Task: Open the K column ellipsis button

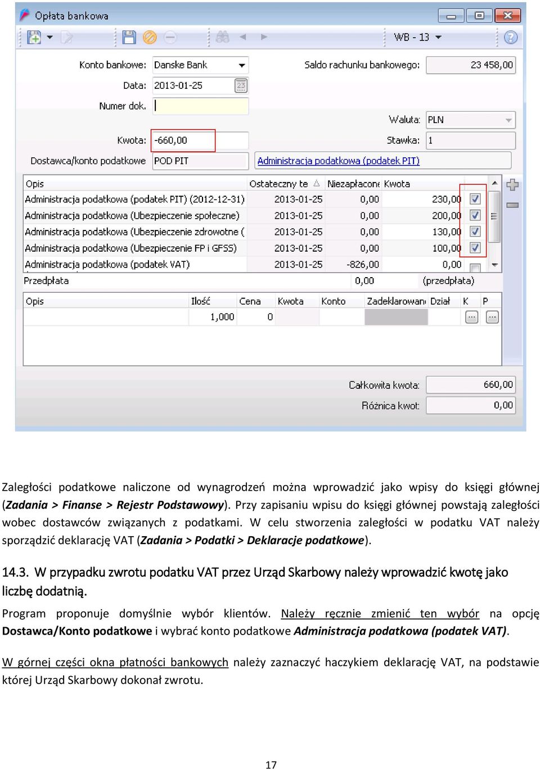Action: [471, 317]
